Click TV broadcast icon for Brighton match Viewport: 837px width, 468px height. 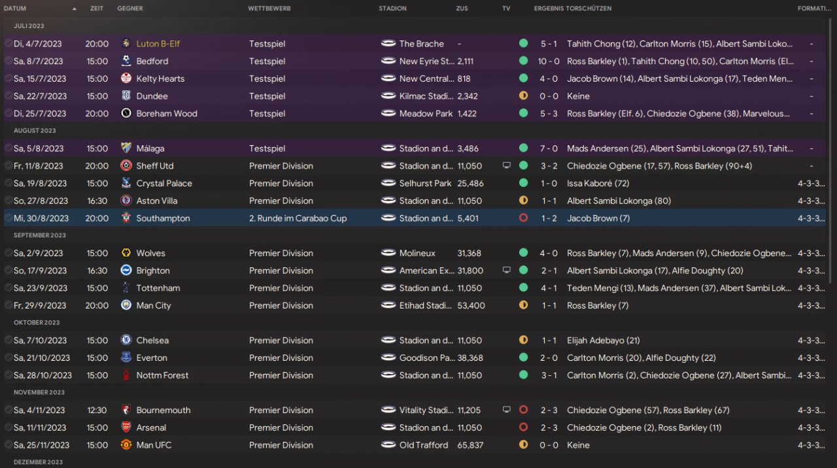click(506, 271)
